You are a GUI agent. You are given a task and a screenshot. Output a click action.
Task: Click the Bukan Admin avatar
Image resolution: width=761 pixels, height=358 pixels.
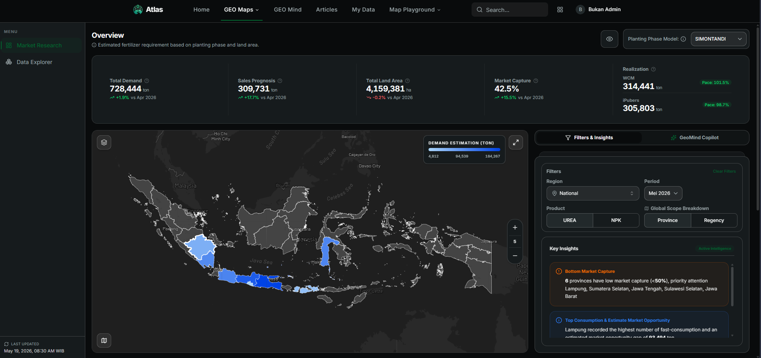[x=580, y=10]
